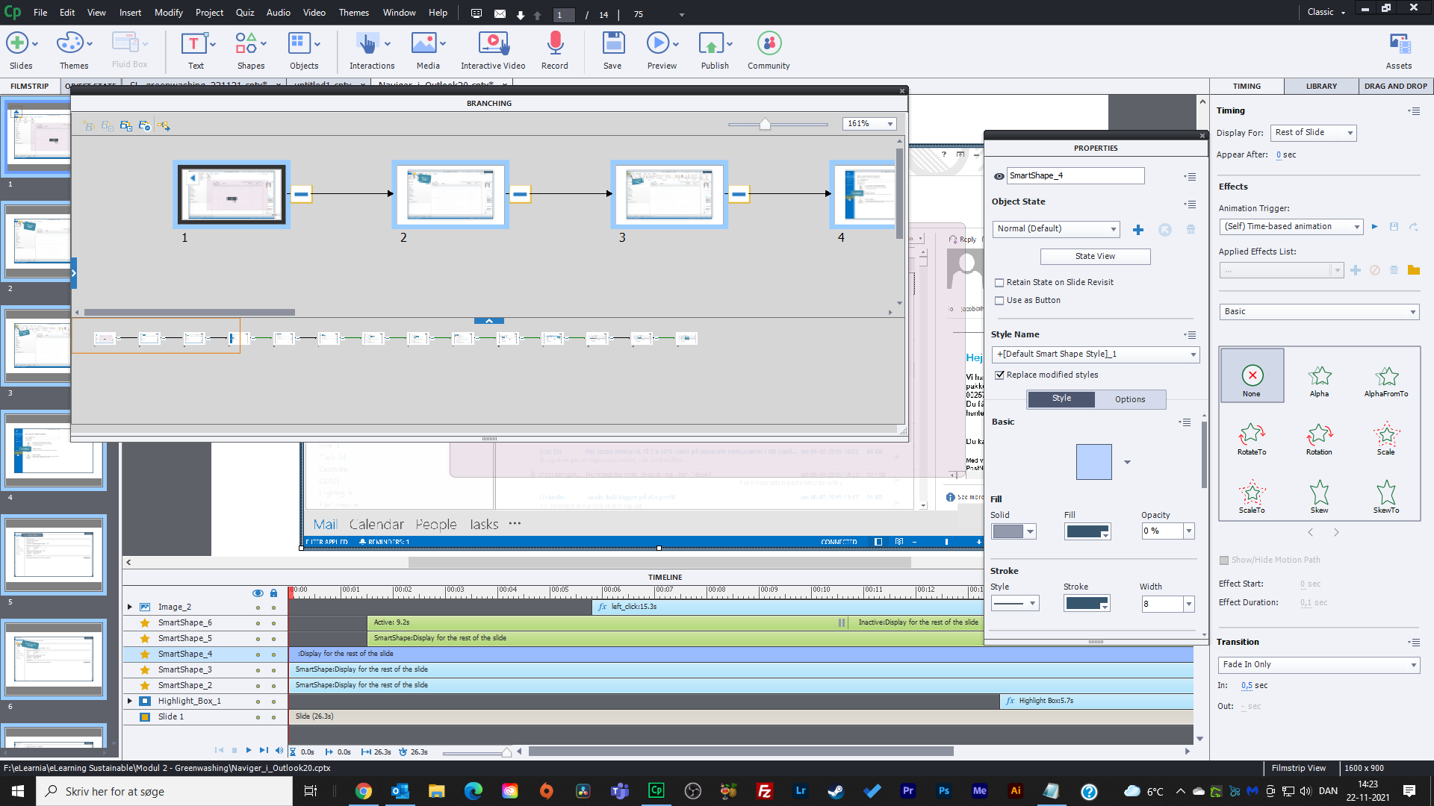Go to next effects page arrow
The image size is (1434, 806).
[x=1336, y=533]
